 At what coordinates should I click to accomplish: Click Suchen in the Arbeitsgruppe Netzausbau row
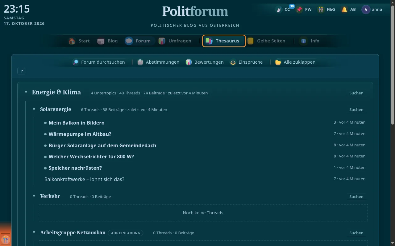[356, 233]
